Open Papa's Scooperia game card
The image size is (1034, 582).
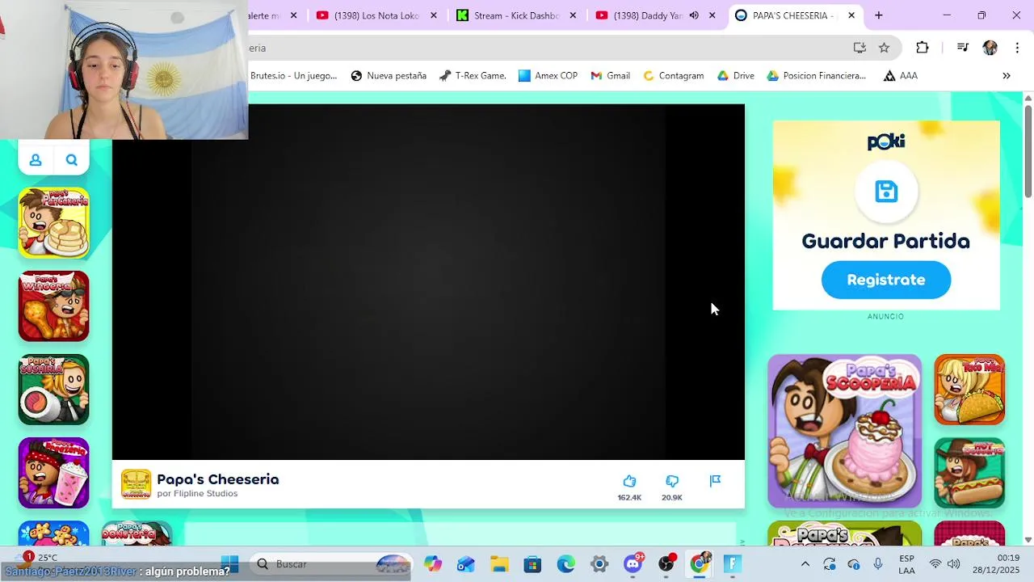844,431
